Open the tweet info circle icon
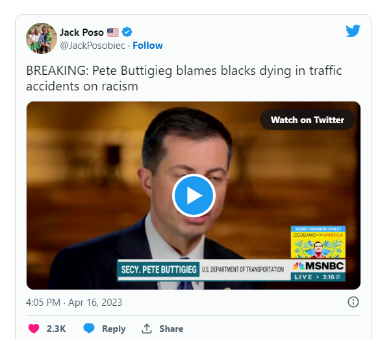 (x=353, y=302)
